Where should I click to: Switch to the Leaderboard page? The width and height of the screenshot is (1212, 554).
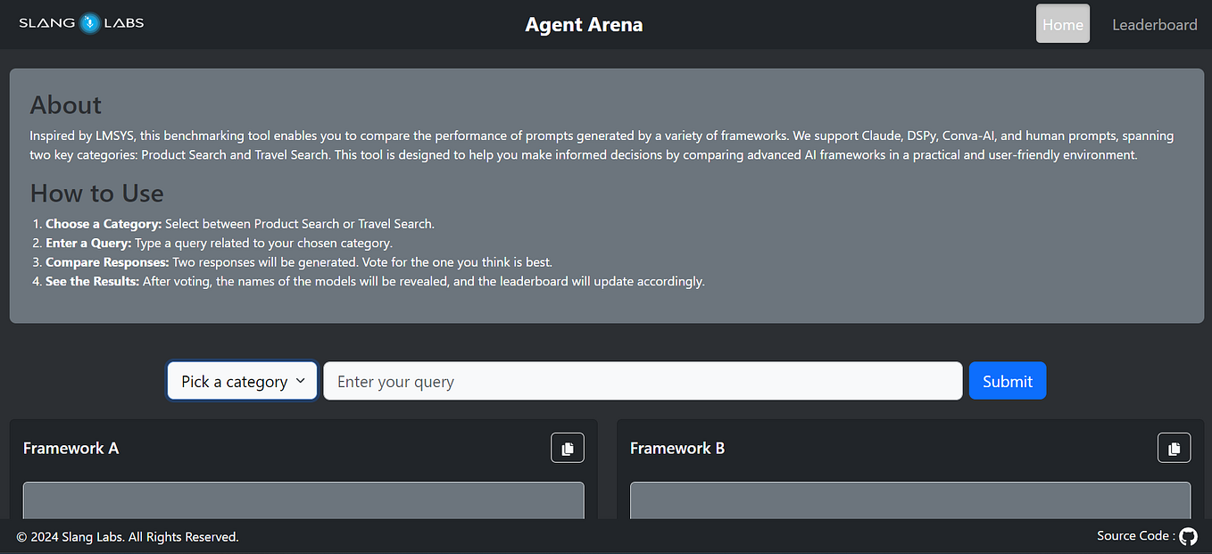(x=1154, y=24)
